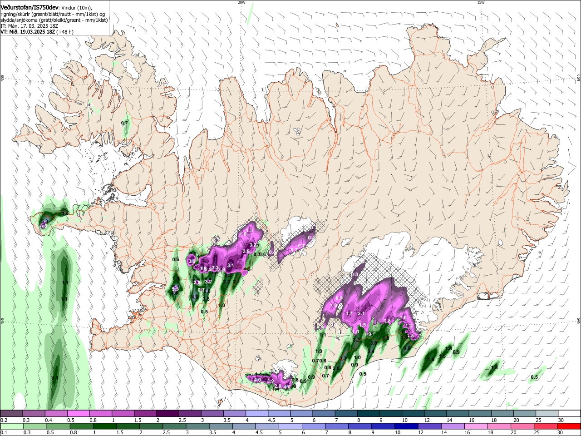Select the white snow swatch at 30
The image size is (581, 436).
[569, 413]
